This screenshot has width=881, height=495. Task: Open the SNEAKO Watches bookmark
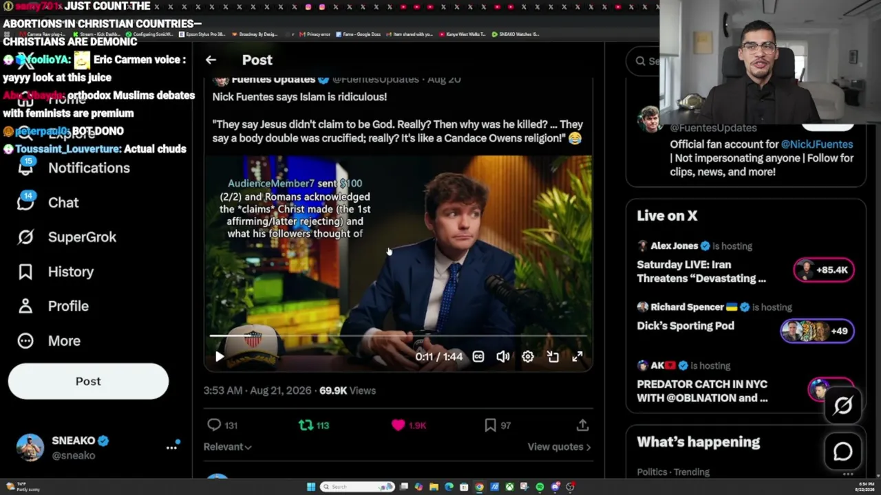[516, 34]
